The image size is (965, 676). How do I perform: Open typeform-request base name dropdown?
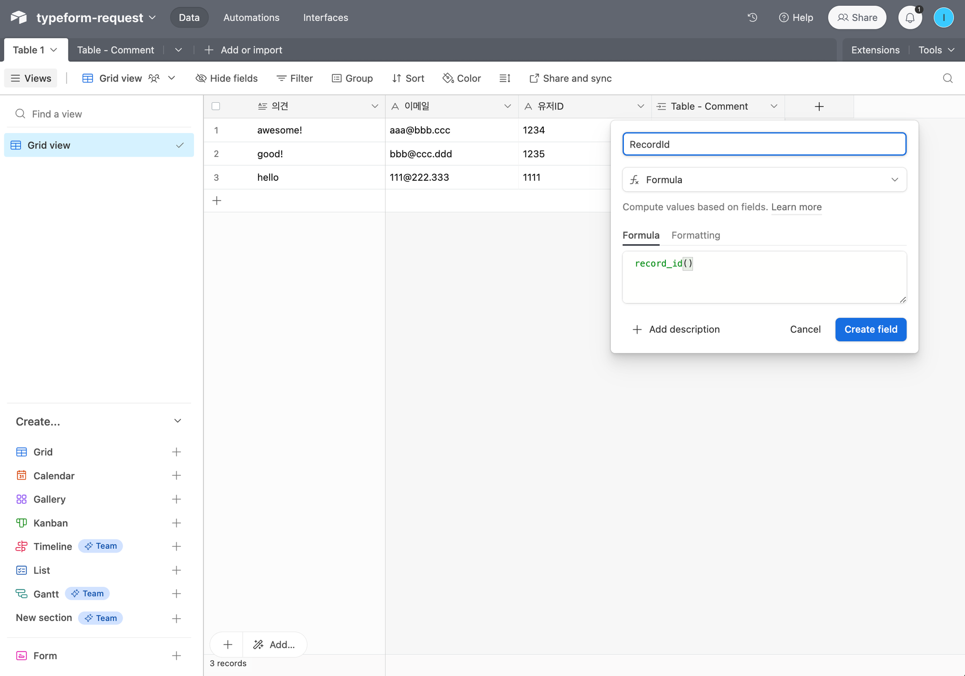point(152,18)
